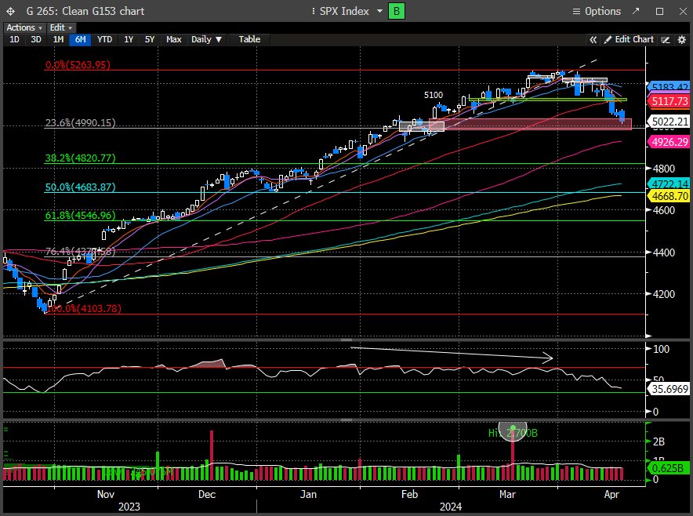The image size is (693, 516).
Task: Select the 3D time range
Action: [36, 39]
